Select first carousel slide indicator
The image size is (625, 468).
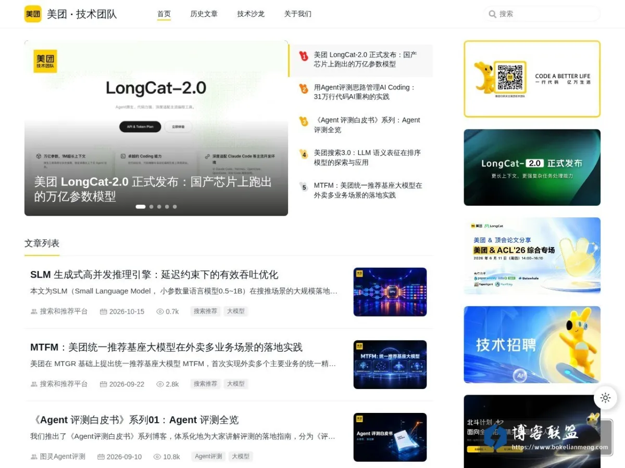[141, 206]
